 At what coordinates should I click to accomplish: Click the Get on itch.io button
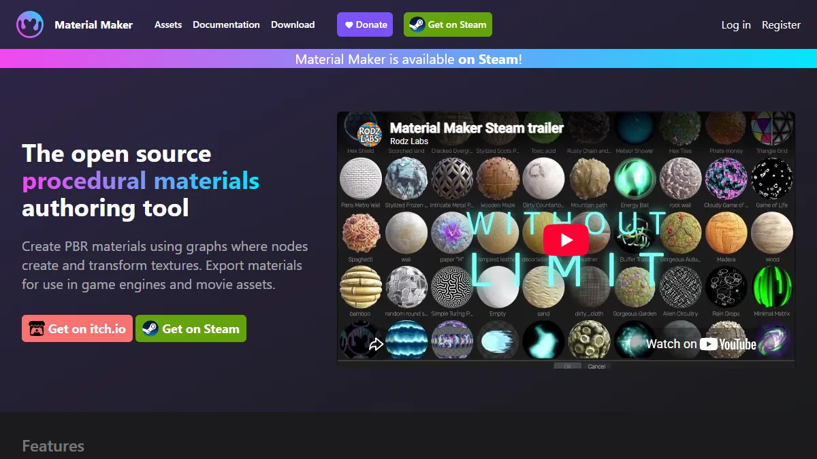point(77,328)
